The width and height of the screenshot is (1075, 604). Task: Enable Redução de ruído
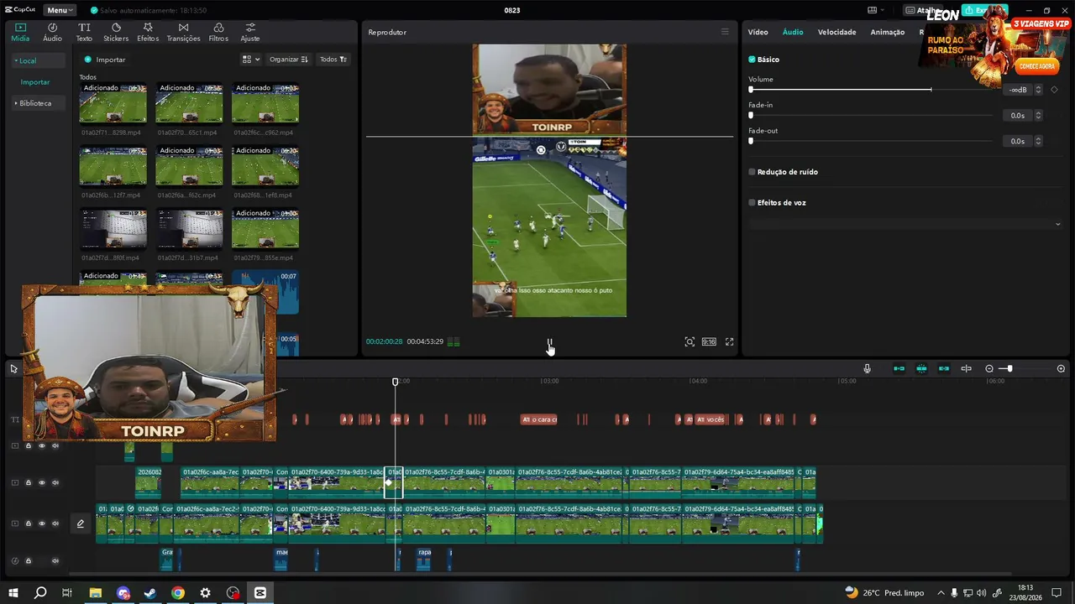tap(752, 172)
